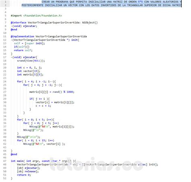Click '[obj release];' line
191x182 pixels.
click(28, 172)
